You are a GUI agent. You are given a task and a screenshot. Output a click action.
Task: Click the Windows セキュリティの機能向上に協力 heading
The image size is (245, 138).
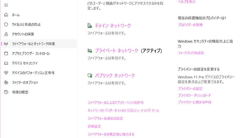coord(205,44)
